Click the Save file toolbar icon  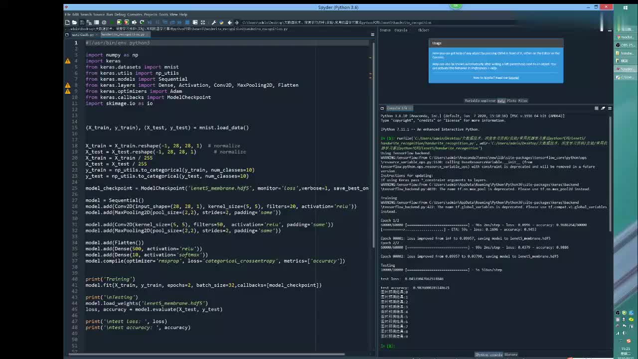coord(82,22)
